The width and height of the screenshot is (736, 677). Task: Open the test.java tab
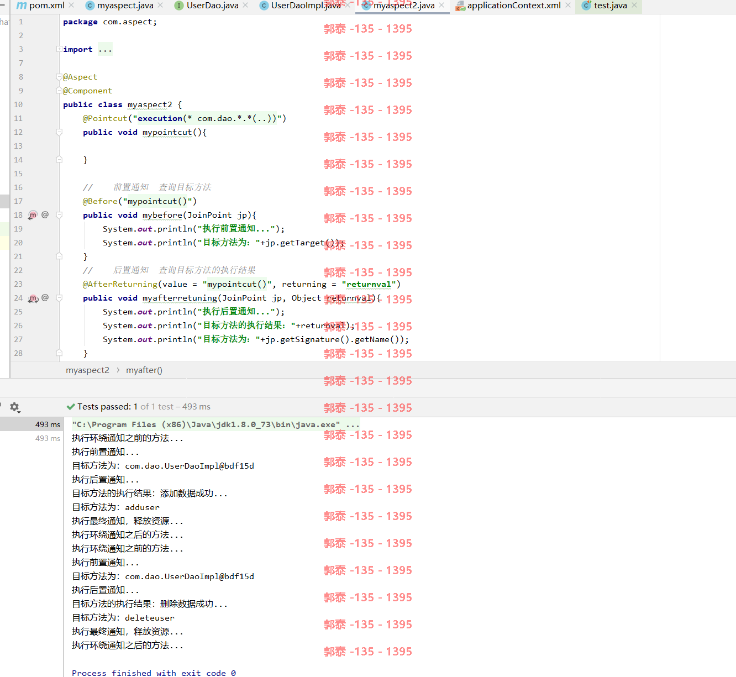pyautogui.click(x=610, y=6)
